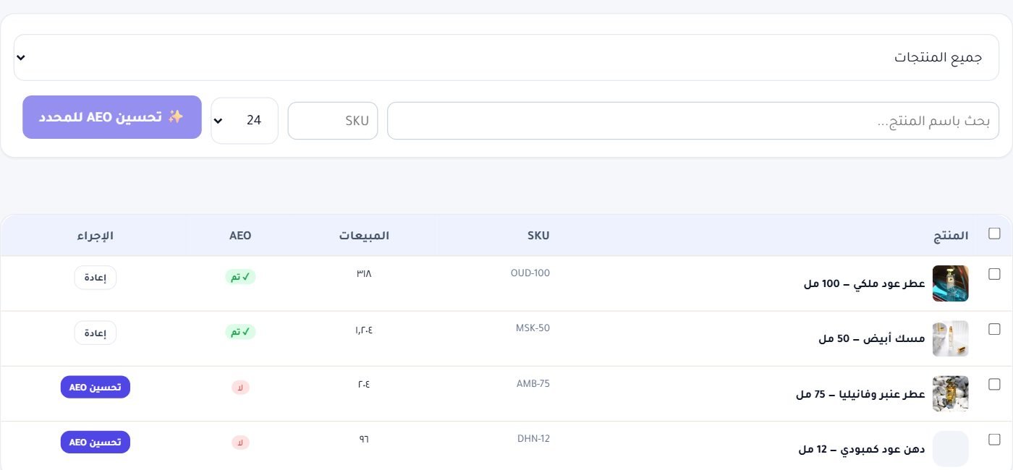Viewport: 1013px width, 470px height.
Task: Click sales value ١,٢٠٤ in MSK-50 row
Action: [364, 329]
